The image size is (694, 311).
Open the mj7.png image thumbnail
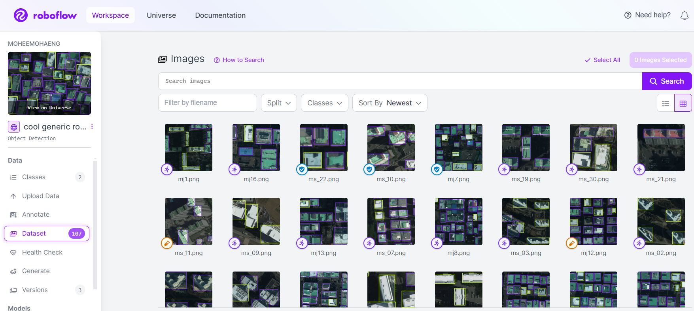pyautogui.click(x=459, y=148)
